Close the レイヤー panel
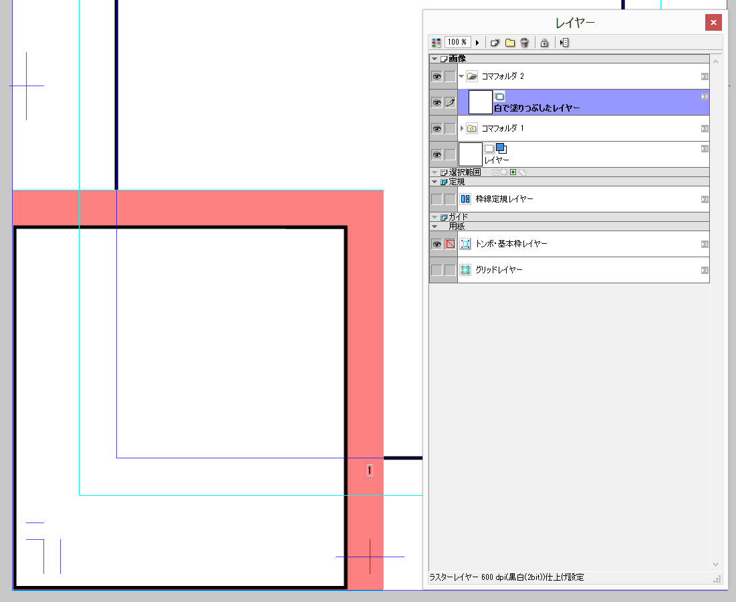Viewport: 736px width, 602px height. (713, 23)
